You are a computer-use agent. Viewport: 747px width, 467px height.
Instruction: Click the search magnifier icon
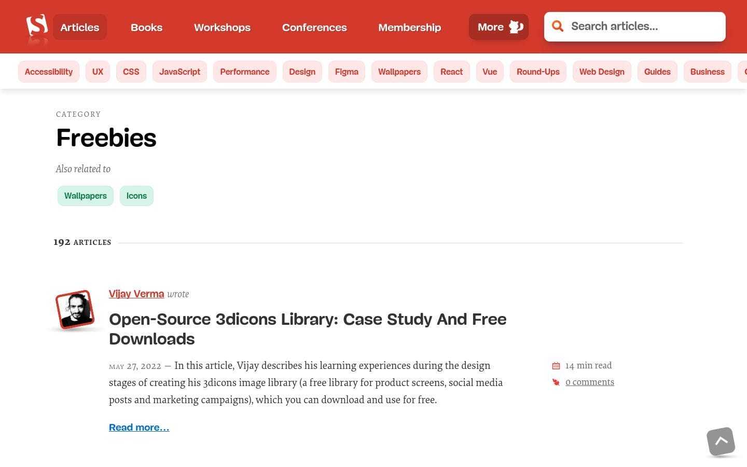(x=558, y=26)
